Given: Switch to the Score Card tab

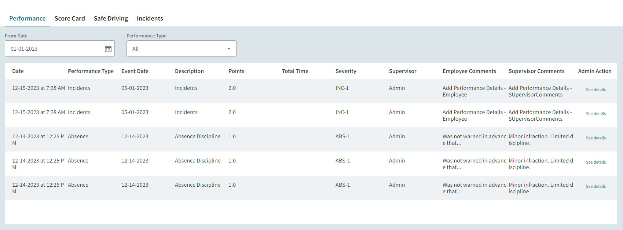Looking at the screenshot, I should tap(70, 18).
